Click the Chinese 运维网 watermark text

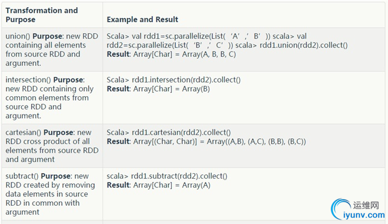366,205
